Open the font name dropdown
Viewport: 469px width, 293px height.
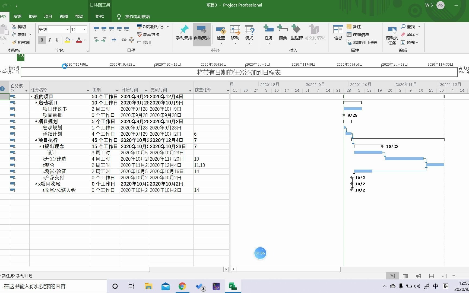click(68, 29)
